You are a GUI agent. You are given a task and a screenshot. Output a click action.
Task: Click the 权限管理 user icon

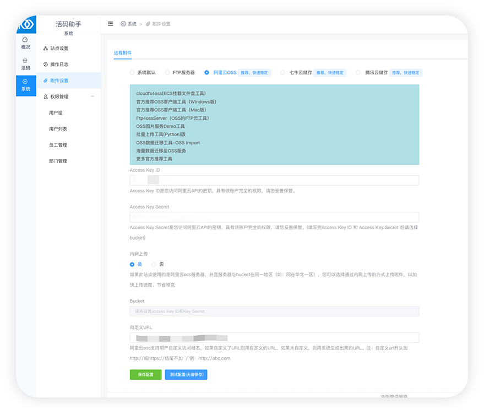coord(45,96)
